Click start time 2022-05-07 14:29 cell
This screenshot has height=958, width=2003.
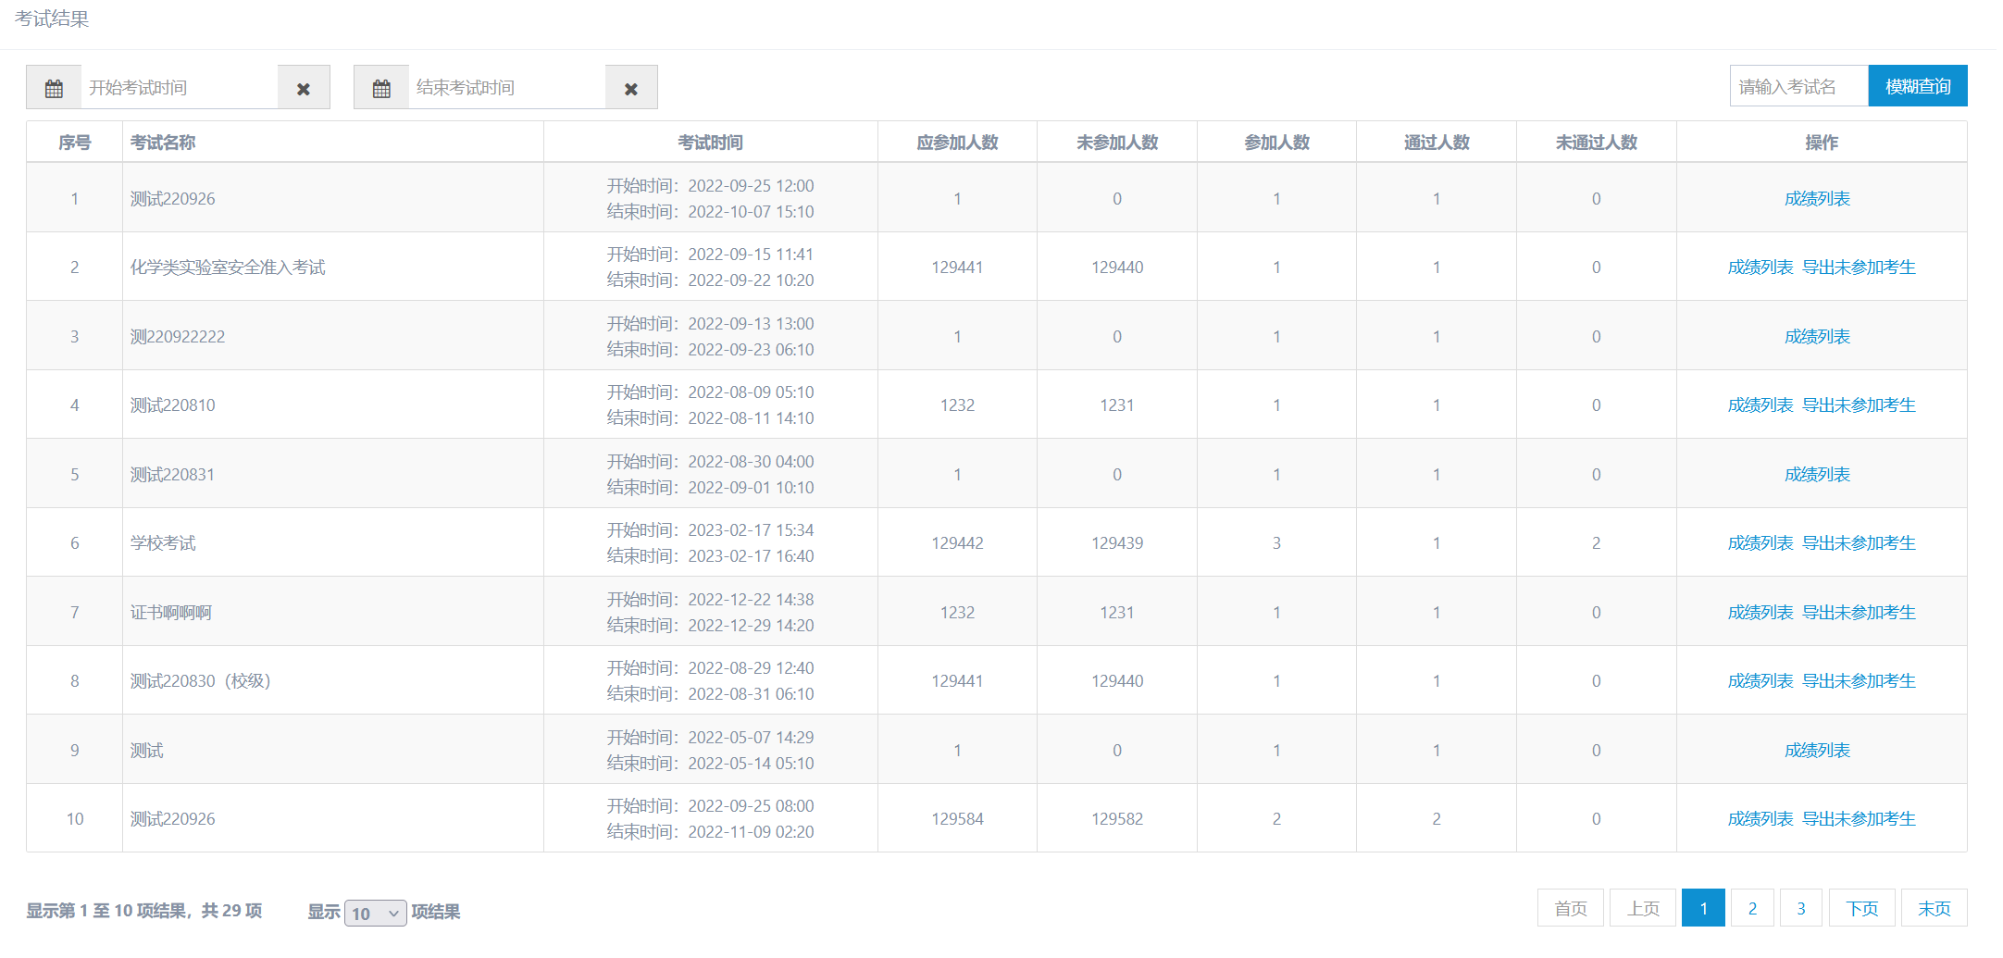point(711,738)
